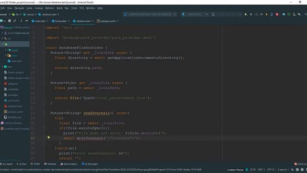307x173 pixels.
Task: Open the 2 spaces indent selector
Action: pos(283,170)
